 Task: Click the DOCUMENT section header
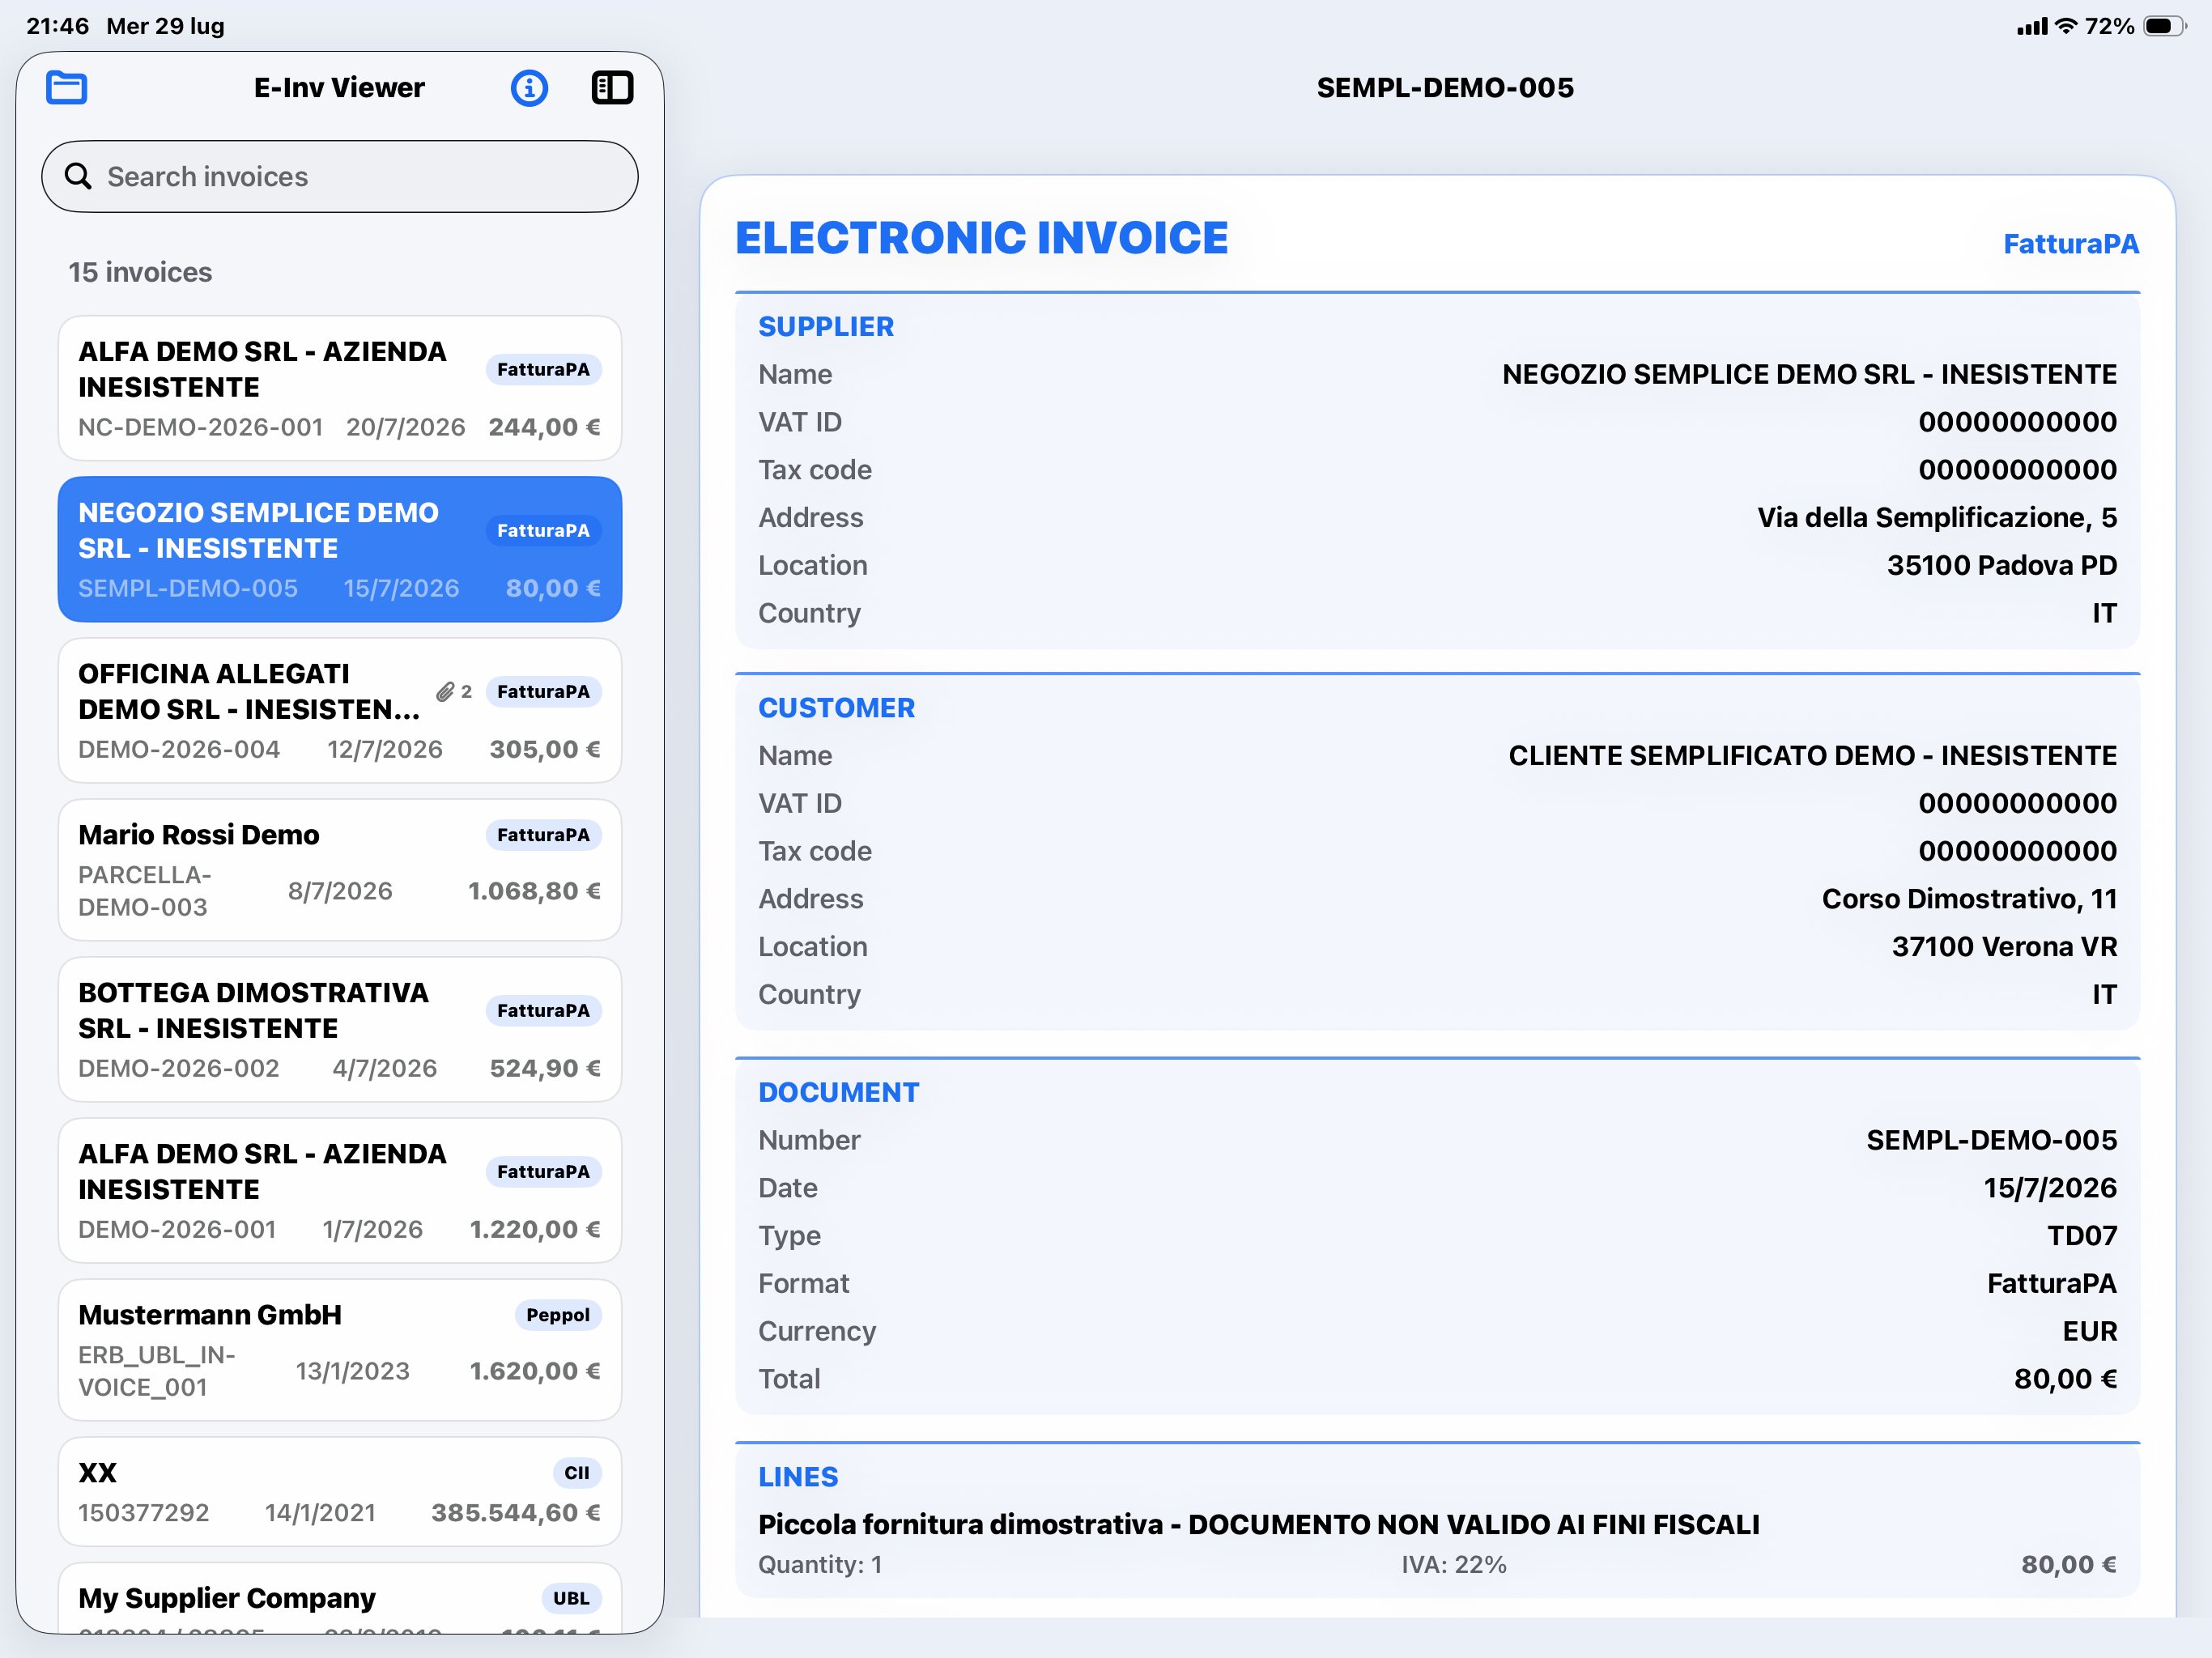coord(838,1092)
